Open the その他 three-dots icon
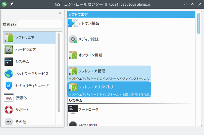This screenshot has width=204, height=135. pos(9,121)
